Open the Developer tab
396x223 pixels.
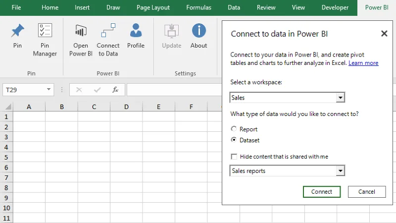[335, 7]
